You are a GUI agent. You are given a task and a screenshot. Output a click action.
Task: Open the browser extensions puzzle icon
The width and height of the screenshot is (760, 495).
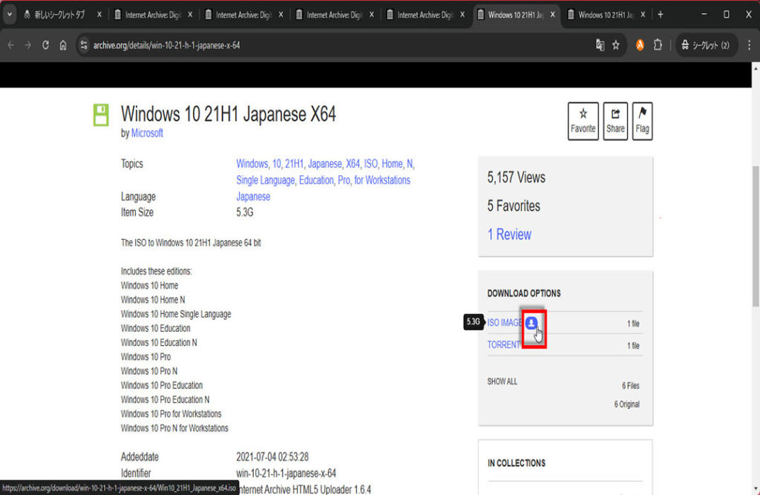[x=657, y=45]
